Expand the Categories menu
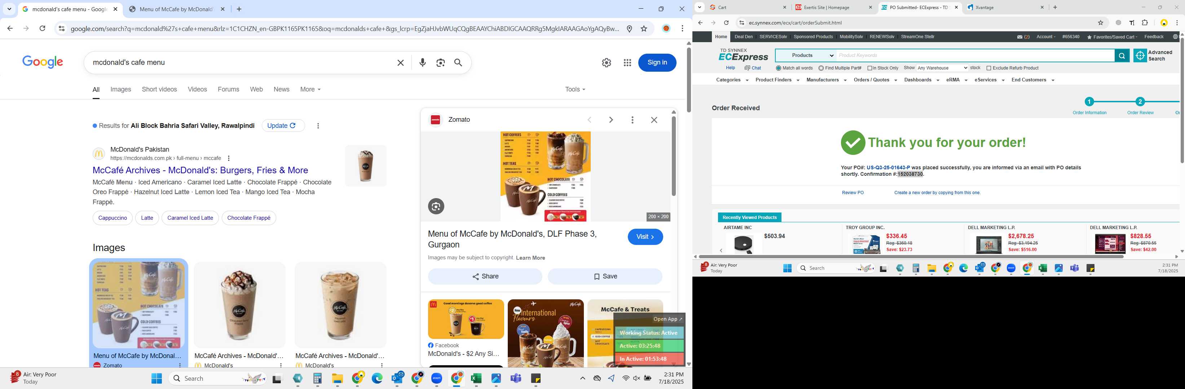Viewport: 1185px width, 389px height. pyautogui.click(x=732, y=80)
